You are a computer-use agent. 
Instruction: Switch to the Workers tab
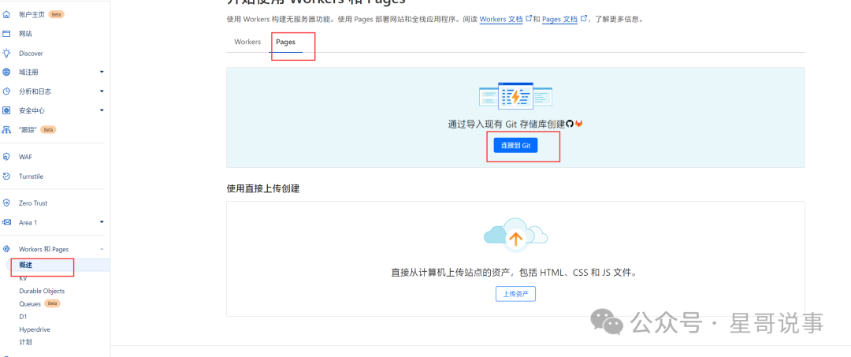pyautogui.click(x=247, y=42)
